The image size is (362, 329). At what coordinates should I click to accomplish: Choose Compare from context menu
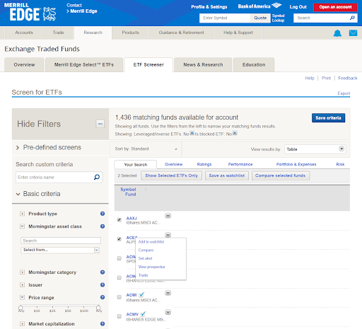146,250
